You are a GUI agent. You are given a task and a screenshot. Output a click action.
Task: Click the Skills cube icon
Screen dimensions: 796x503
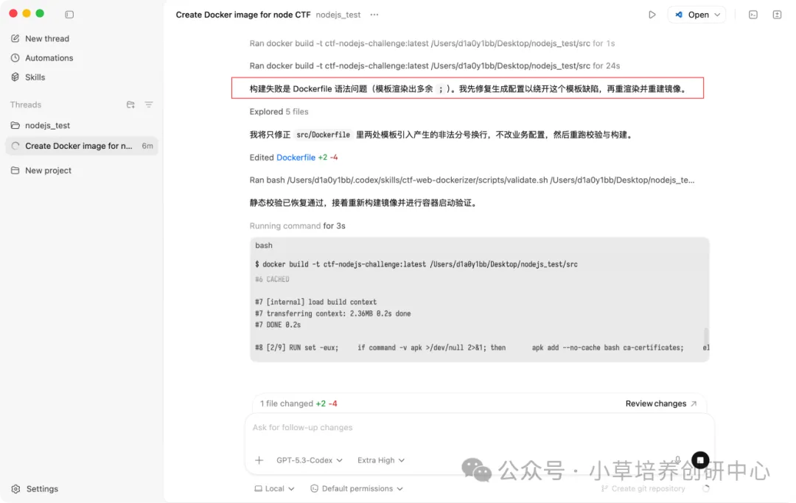click(x=15, y=77)
